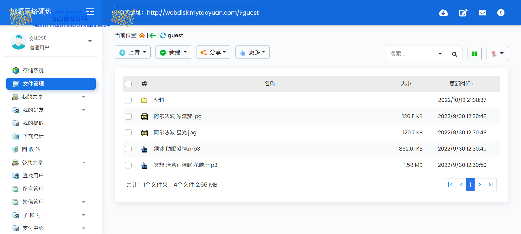
Task: Expand 我的共享 in the sidebar
Action: click(32, 97)
